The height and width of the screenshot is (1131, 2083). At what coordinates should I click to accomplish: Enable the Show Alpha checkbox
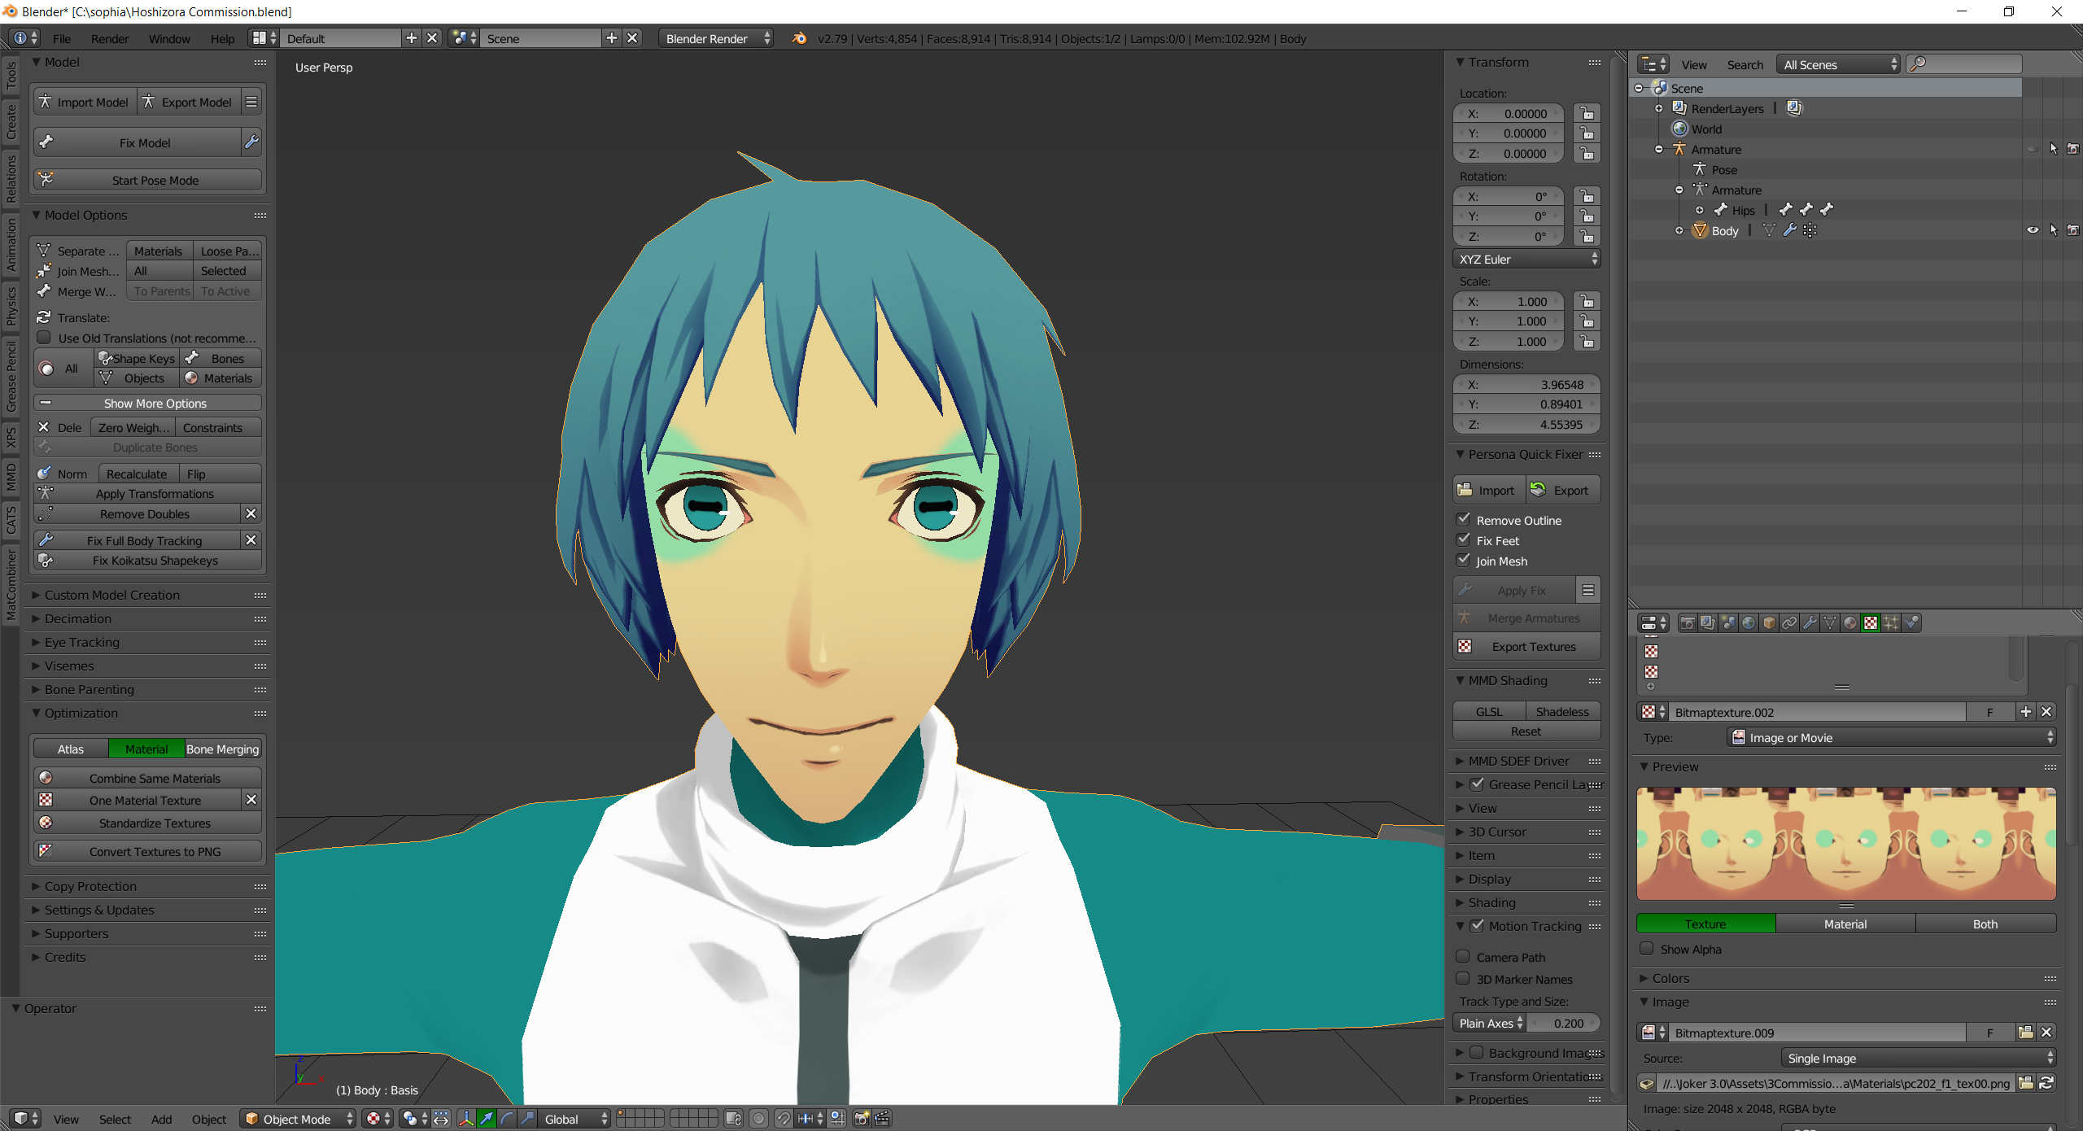[x=1646, y=949]
